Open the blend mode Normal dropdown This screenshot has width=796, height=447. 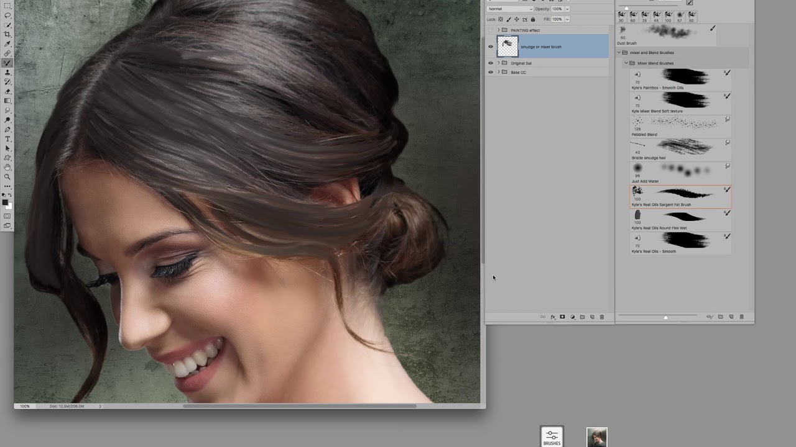coord(510,9)
